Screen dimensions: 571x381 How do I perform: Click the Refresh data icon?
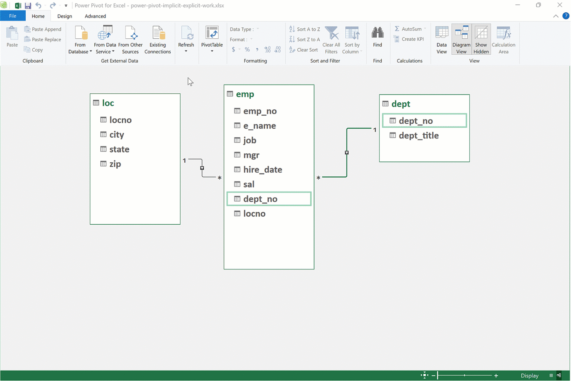(x=186, y=33)
